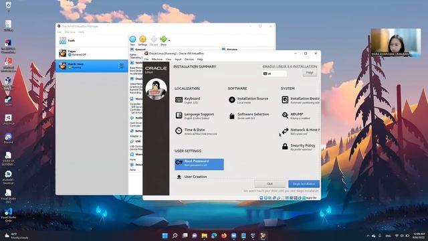Click the hard disk status icon in the VM status bar
The image size is (428, 241).
click(x=261, y=197)
